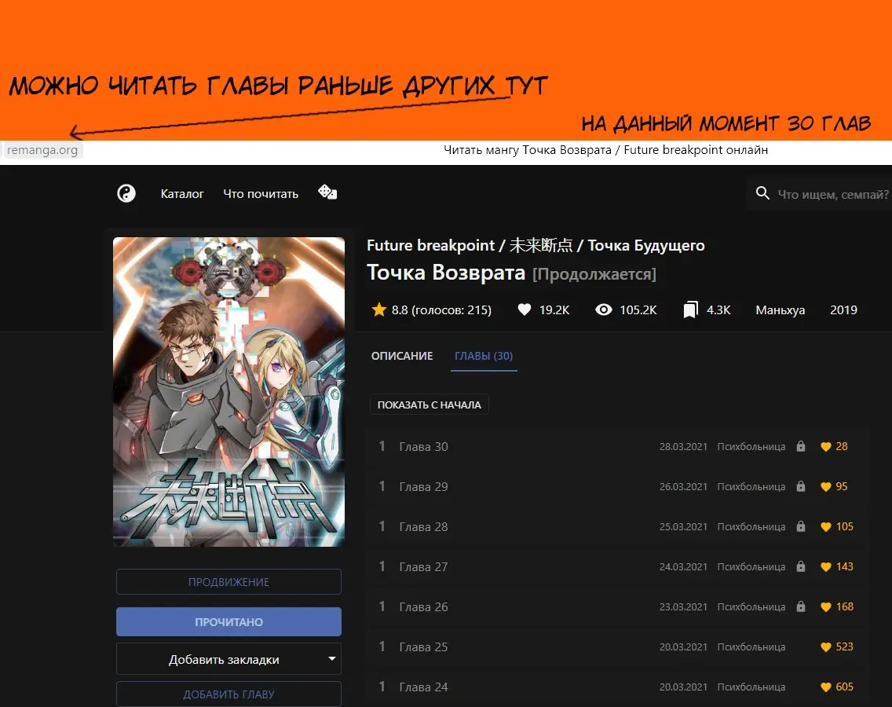The height and width of the screenshot is (707, 892).
Task: Like Глава 28 with the heart
Action: click(826, 527)
